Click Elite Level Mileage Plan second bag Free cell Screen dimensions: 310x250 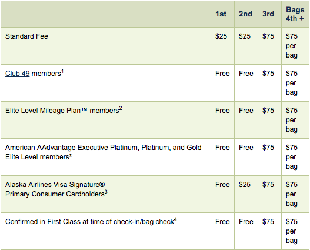click(x=246, y=110)
